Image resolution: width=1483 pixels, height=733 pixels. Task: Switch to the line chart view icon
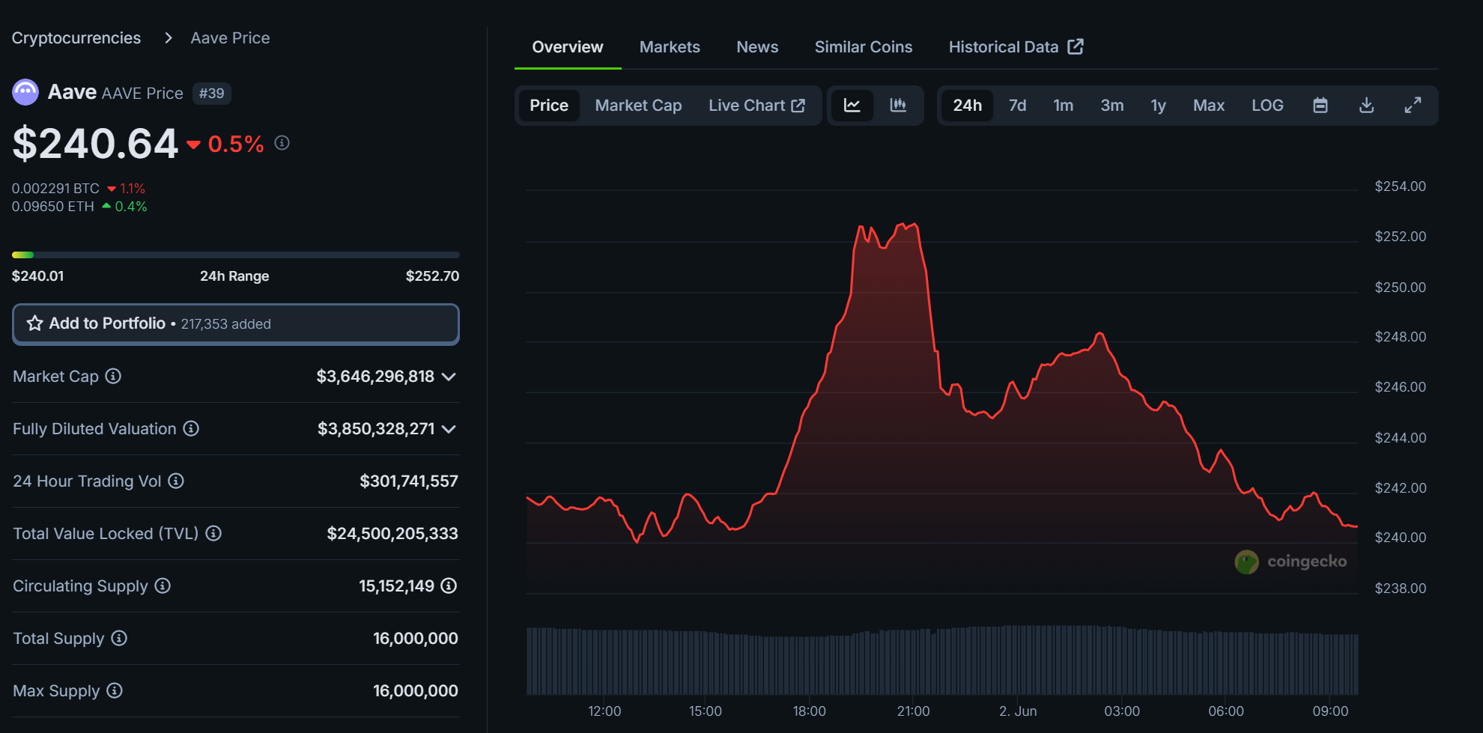pyautogui.click(x=852, y=106)
